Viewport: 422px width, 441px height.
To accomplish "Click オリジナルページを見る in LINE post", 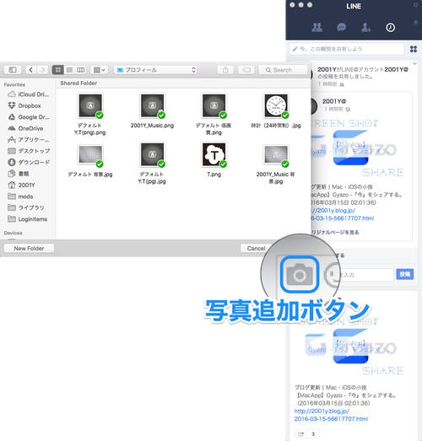I will (x=335, y=233).
